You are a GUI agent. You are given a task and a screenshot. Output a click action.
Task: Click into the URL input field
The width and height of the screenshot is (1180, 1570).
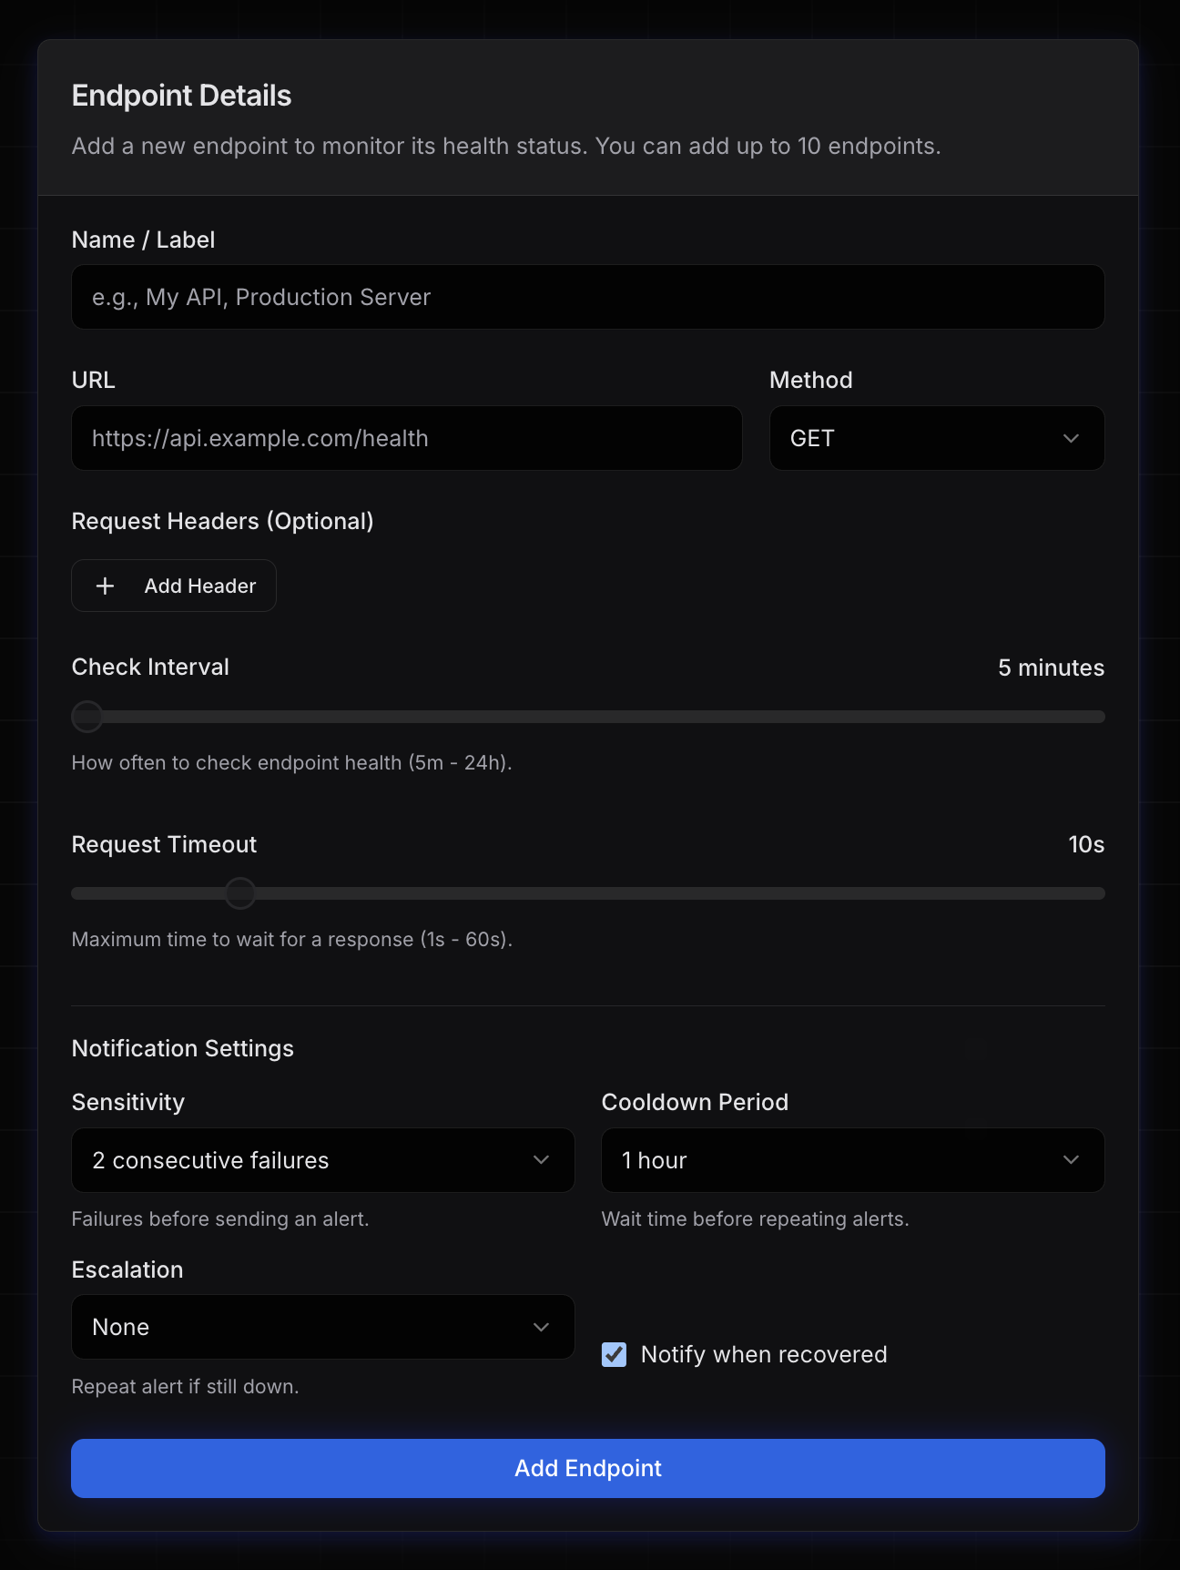pos(406,438)
